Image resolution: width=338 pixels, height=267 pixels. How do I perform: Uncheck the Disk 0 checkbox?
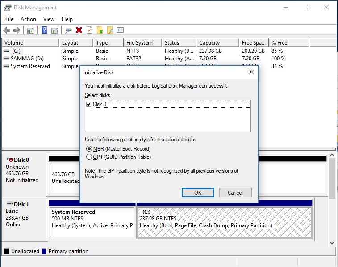point(88,104)
